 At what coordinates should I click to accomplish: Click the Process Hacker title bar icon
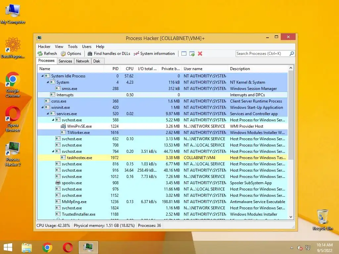click(x=39, y=38)
